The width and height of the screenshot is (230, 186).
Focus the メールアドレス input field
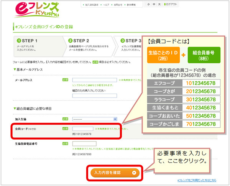click(x=95, y=80)
